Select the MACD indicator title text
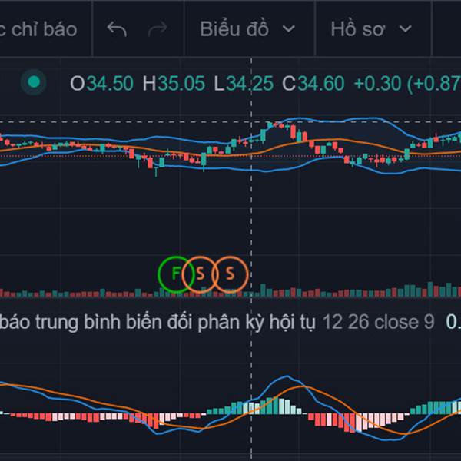The height and width of the screenshot is (461, 461). [158, 322]
